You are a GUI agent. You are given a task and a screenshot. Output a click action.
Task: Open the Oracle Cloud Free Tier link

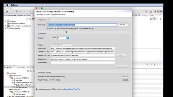[x=72, y=89]
